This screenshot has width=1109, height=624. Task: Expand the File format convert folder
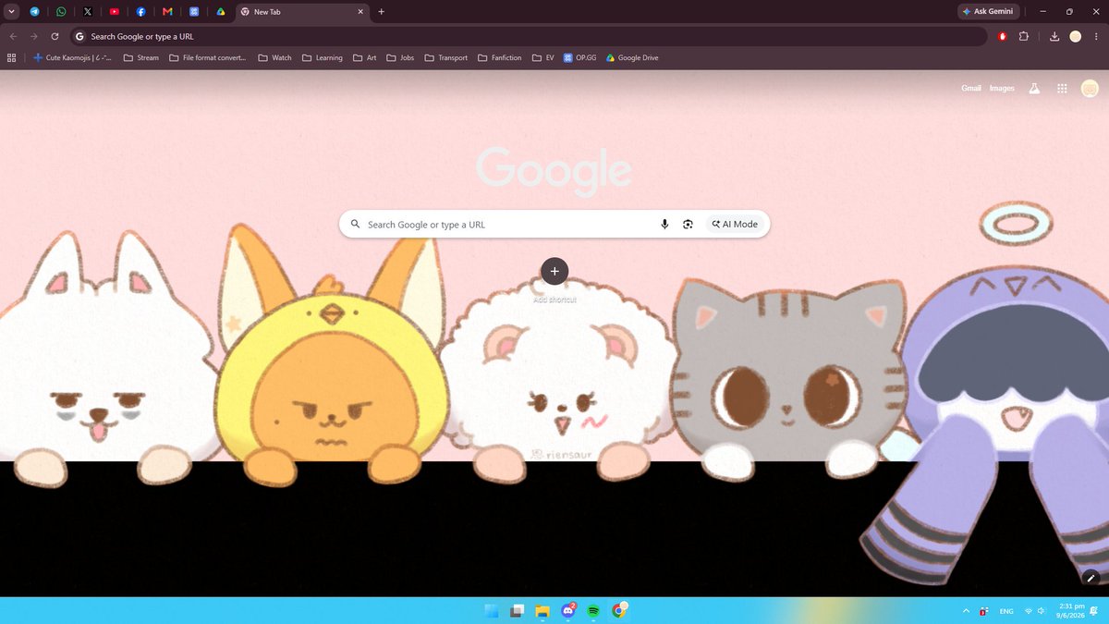click(x=208, y=57)
